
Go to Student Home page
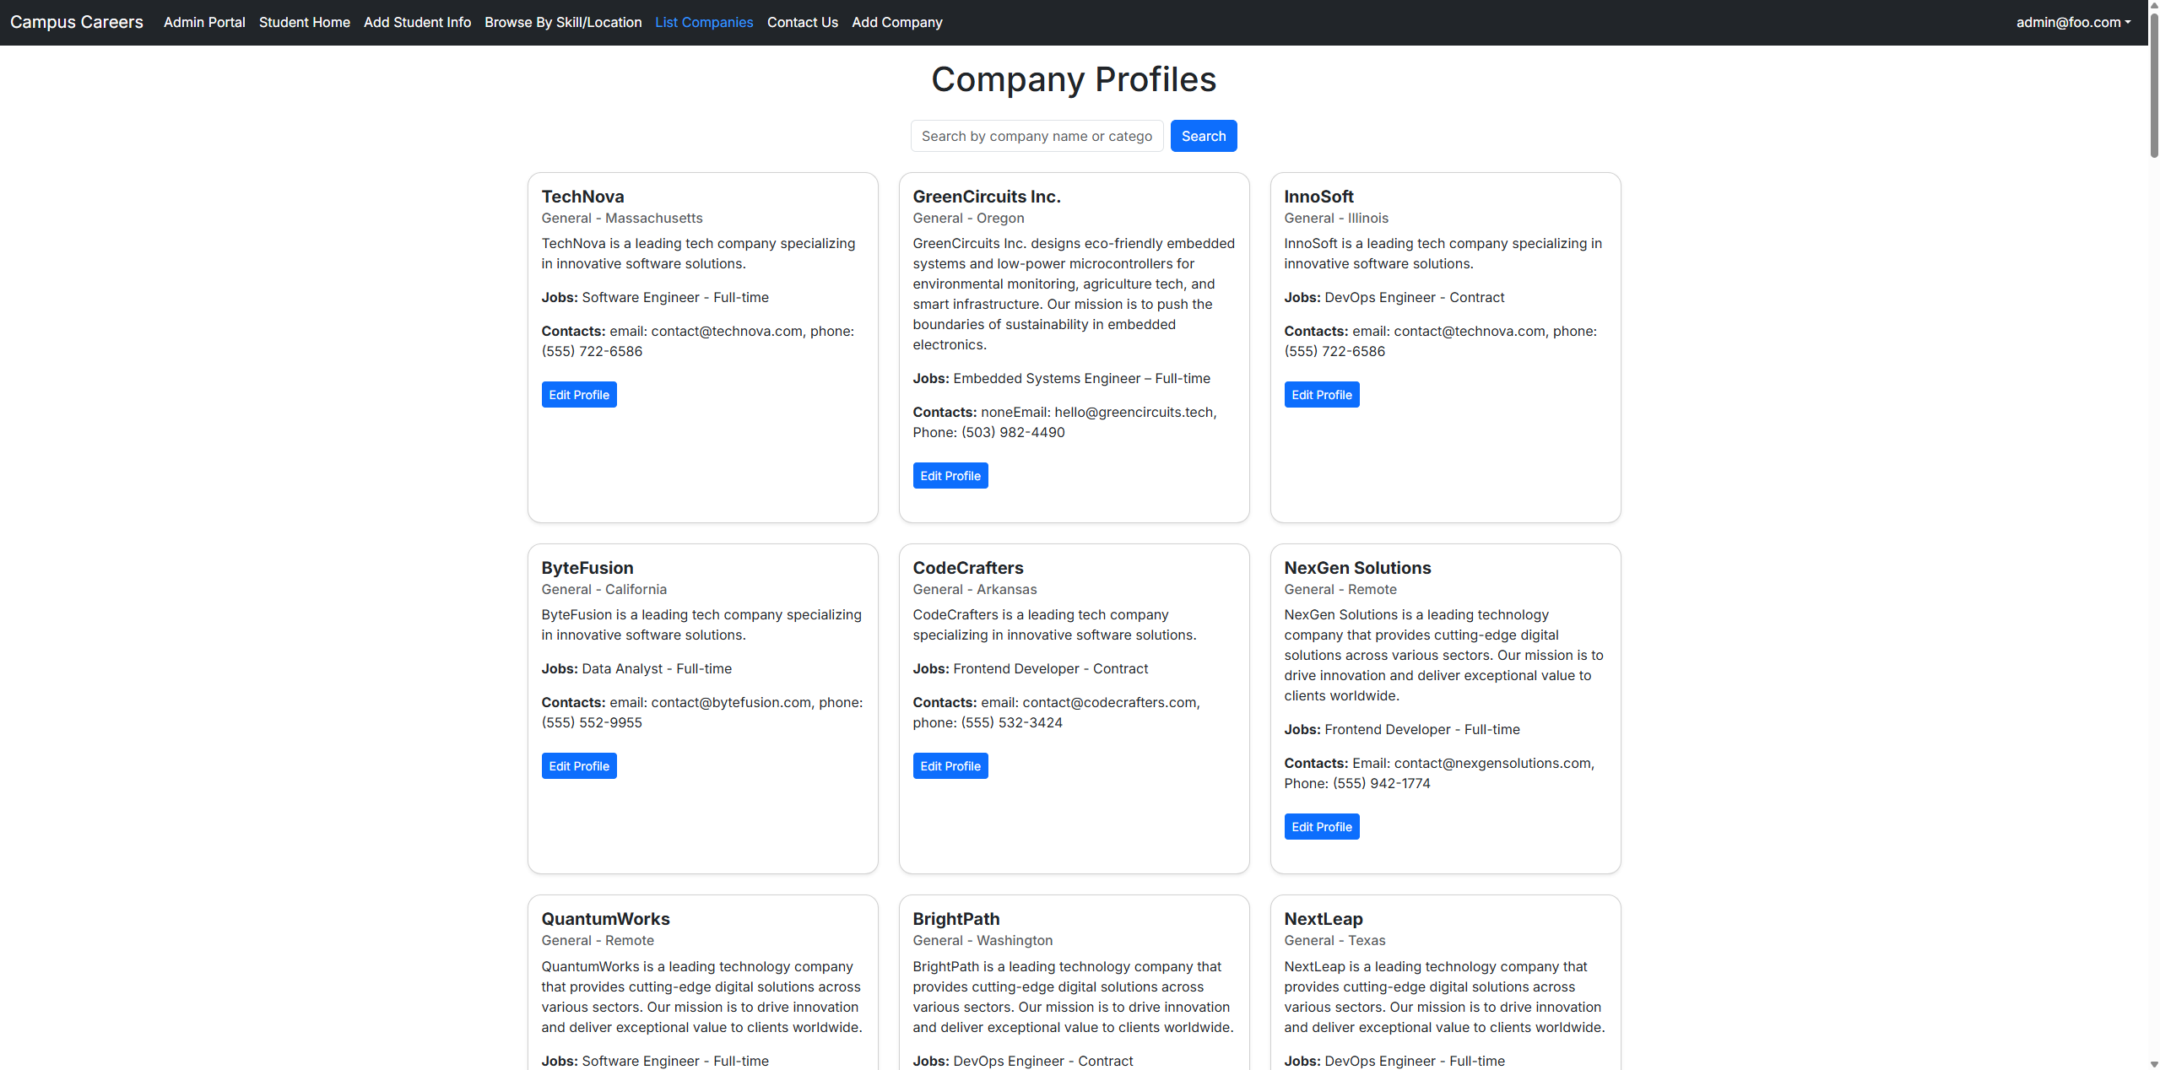(304, 23)
